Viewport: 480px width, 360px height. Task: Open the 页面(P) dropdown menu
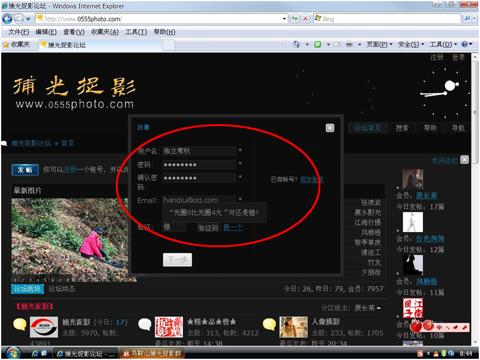379,44
